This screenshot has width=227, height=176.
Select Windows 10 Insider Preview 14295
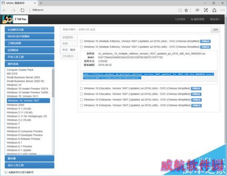[27, 93]
